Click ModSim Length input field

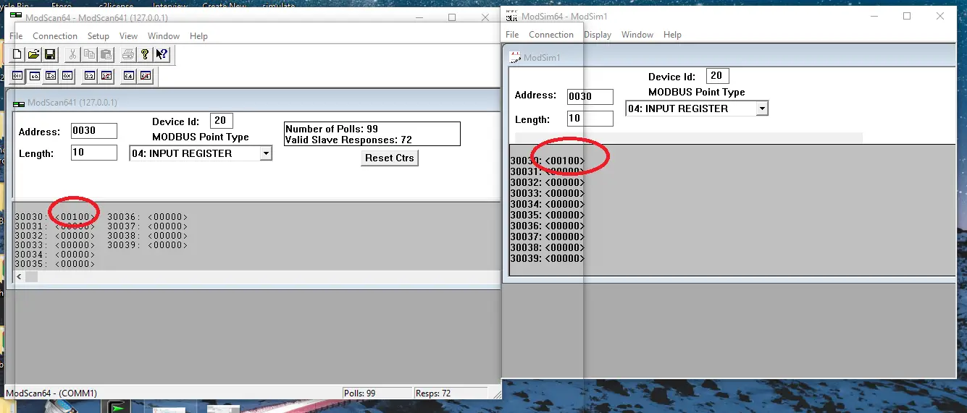[590, 119]
